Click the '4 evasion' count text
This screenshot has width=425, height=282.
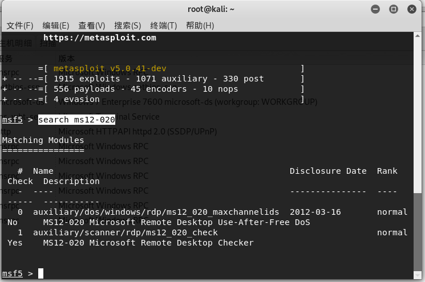[76, 99]
